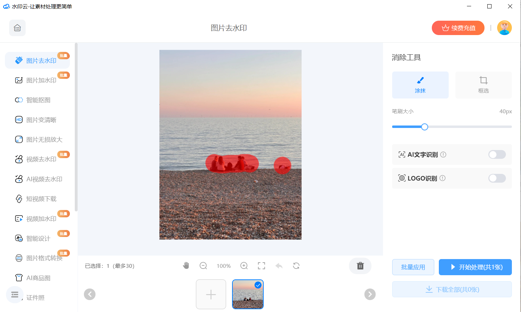Open 智能设计 in the sidebar
Screen dimensions: 521x312
point(37,238)
